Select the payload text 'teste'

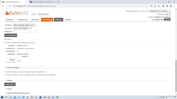(19, 61)
